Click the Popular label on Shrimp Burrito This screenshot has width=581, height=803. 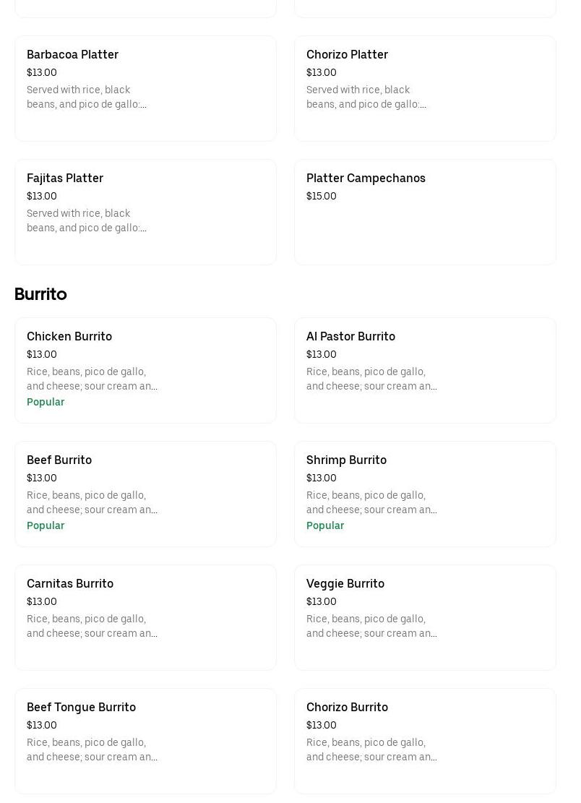(325, 525)
